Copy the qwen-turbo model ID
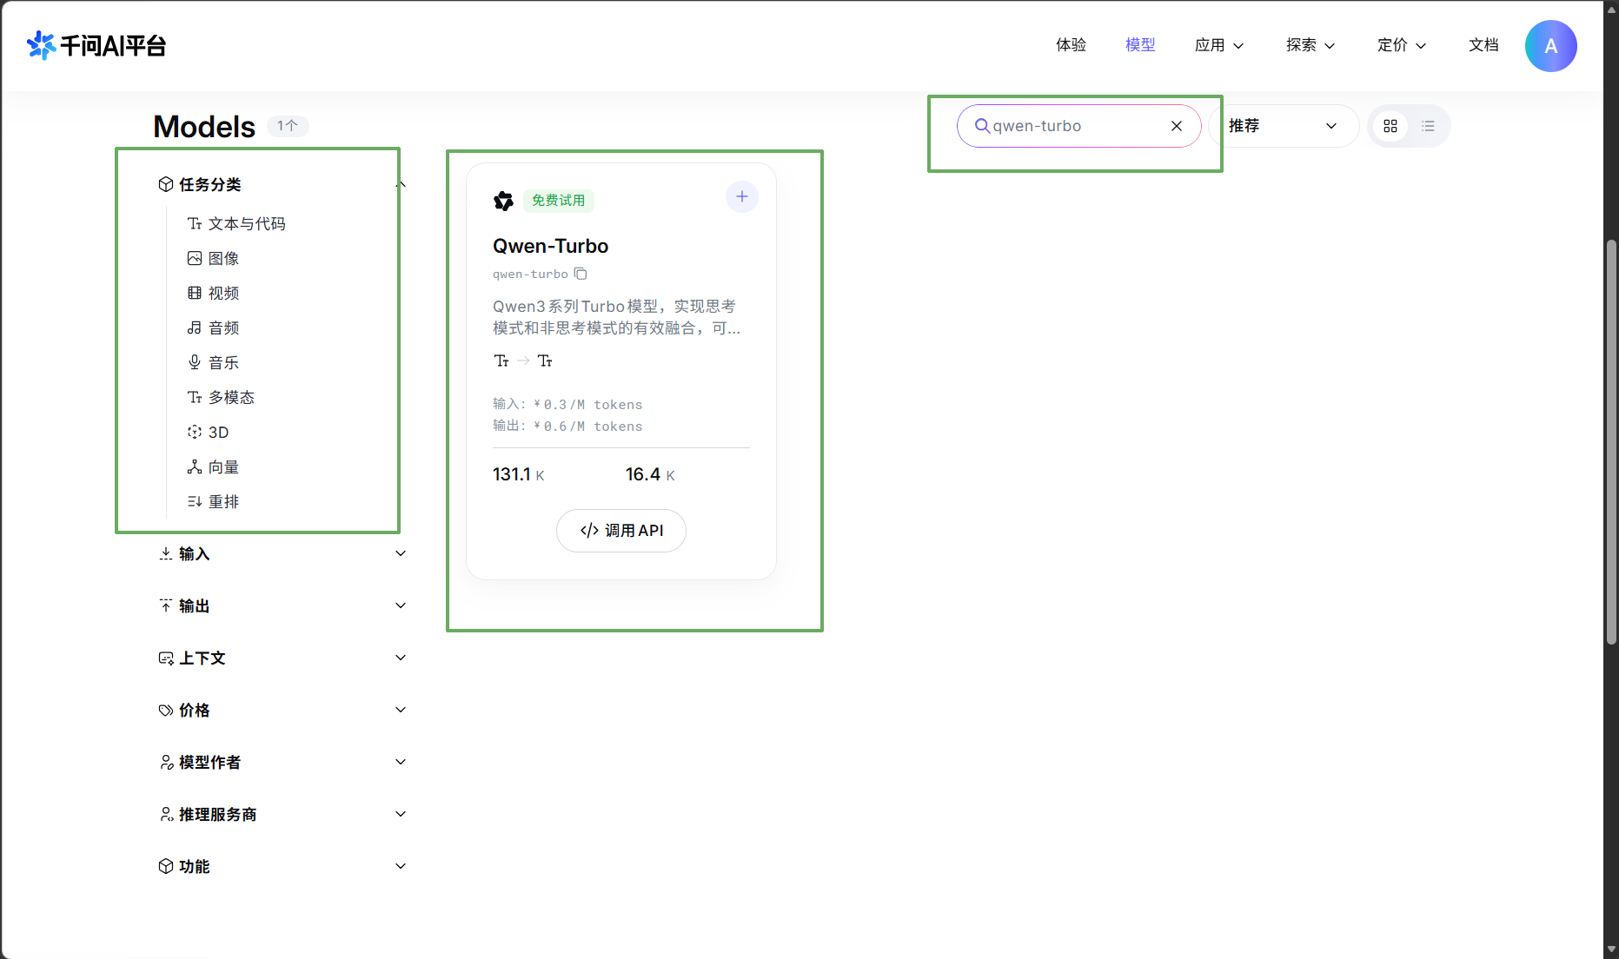The image size is (1619, 959). click(581, 274)
